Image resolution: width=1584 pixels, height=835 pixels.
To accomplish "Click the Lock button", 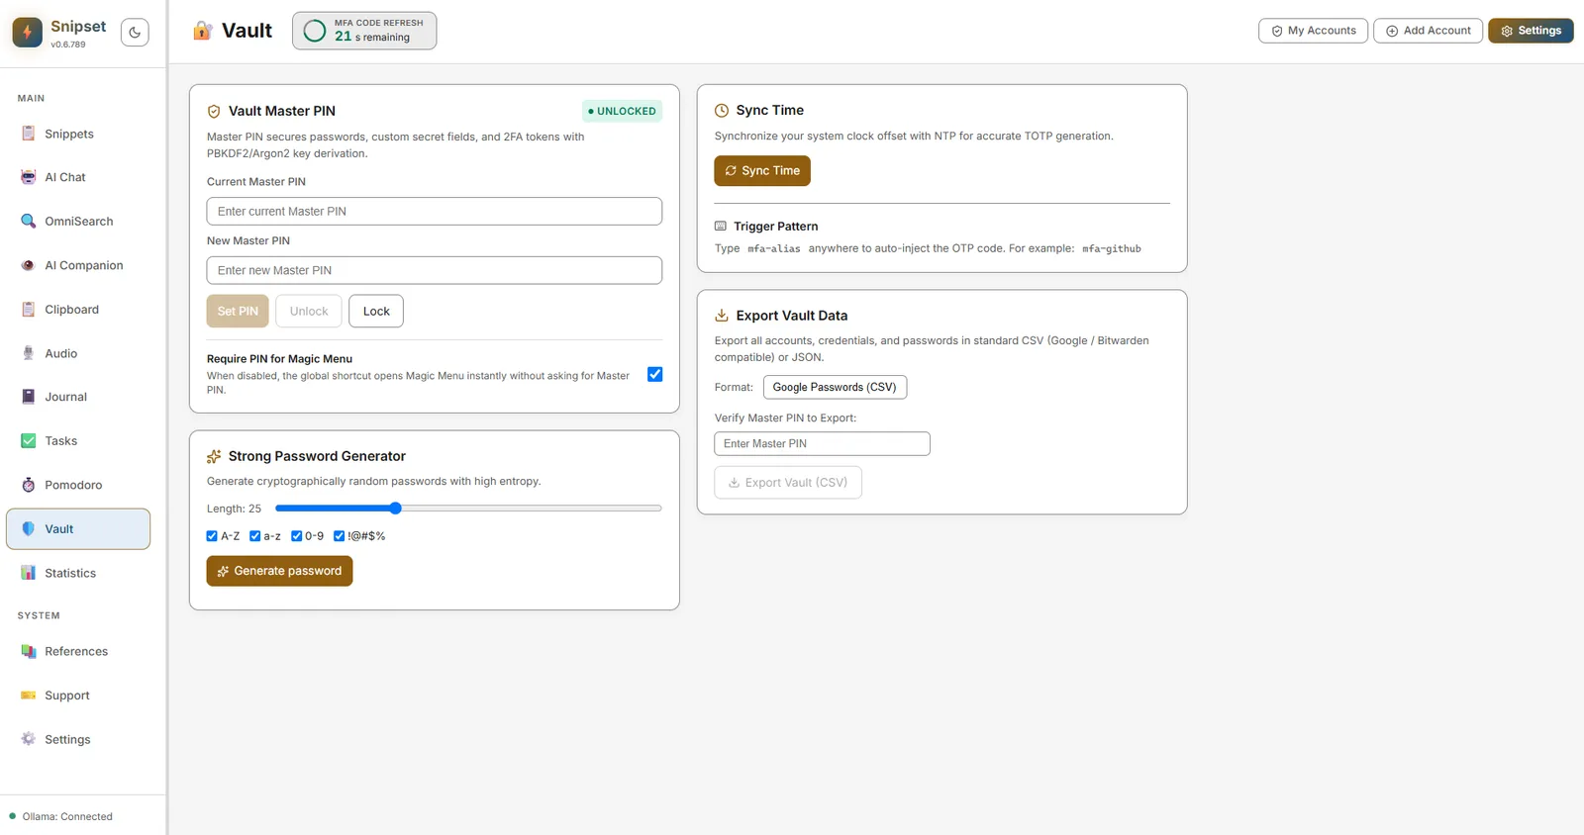I will click(x=376, y=311).
